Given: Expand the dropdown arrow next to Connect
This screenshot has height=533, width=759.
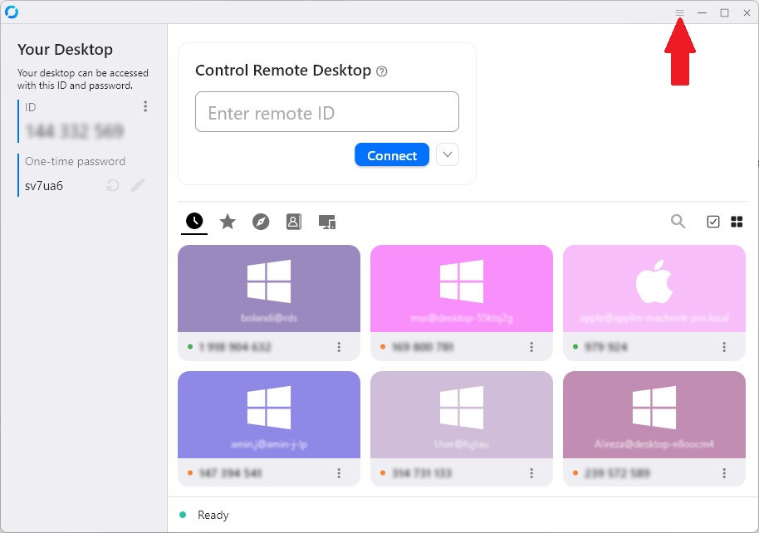Looking at the screenshot, I should [448, 154].
